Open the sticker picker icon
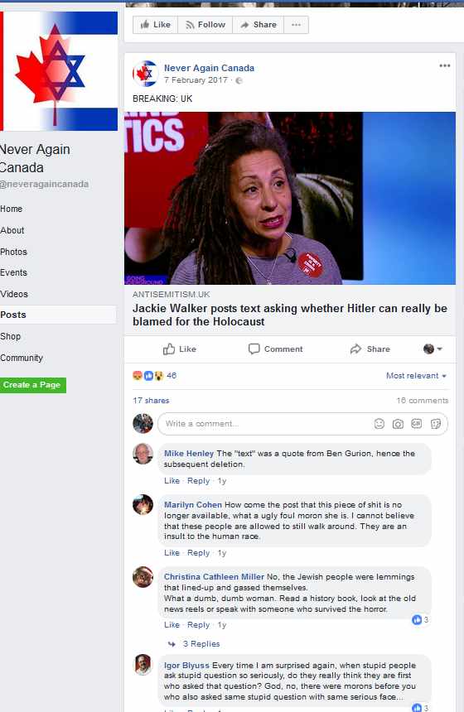This screenshot has height=712, width=464. point(435,424)
